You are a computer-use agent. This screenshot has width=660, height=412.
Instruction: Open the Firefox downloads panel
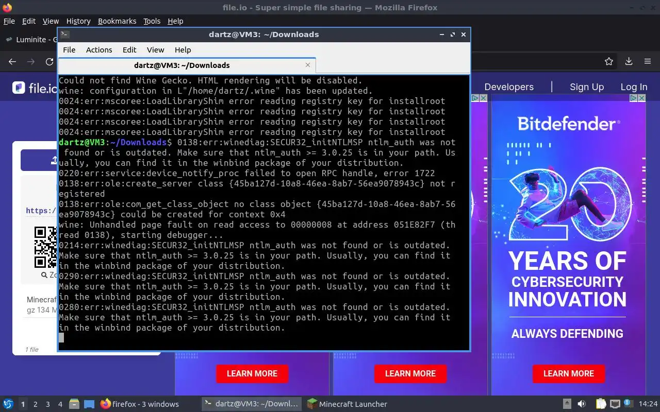point(629,61)
